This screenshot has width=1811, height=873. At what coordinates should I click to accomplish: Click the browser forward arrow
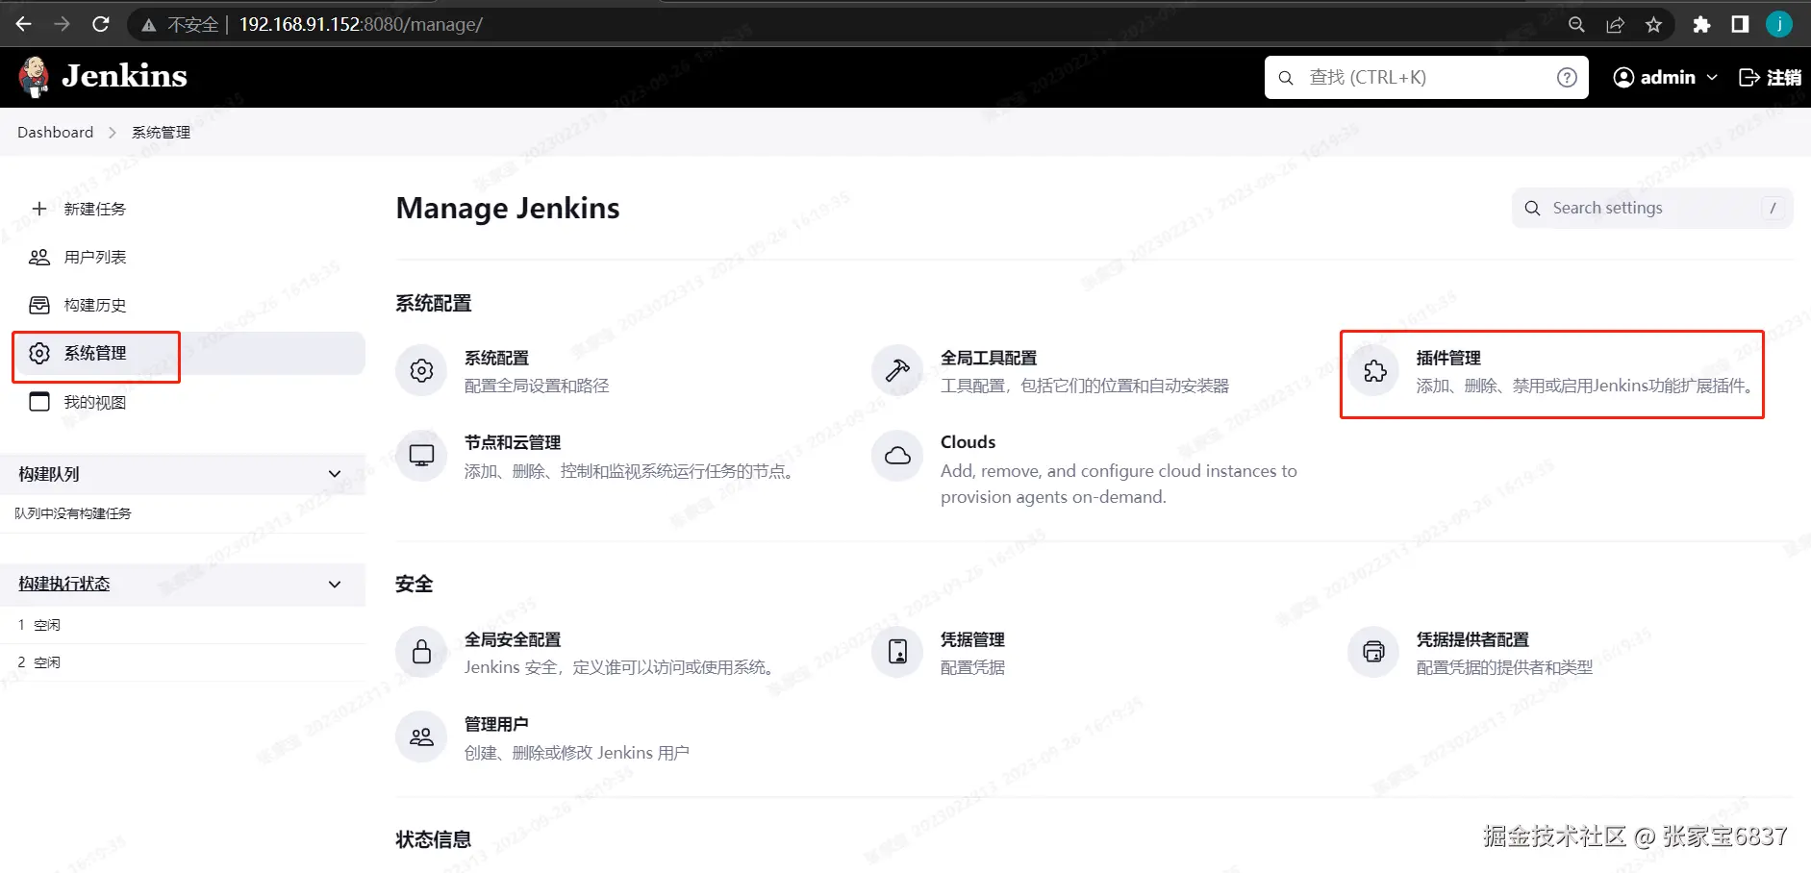click(x=63, y=24)
